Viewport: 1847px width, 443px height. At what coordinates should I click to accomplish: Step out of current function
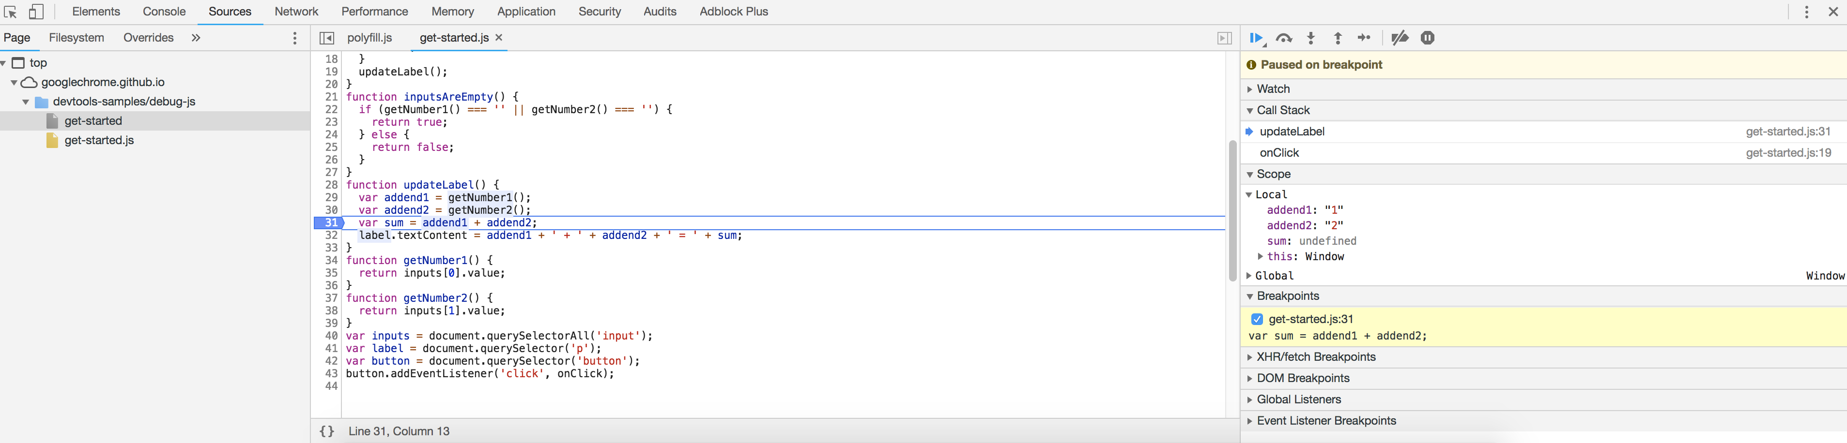pyautogui.click(x=1337, y=38)
